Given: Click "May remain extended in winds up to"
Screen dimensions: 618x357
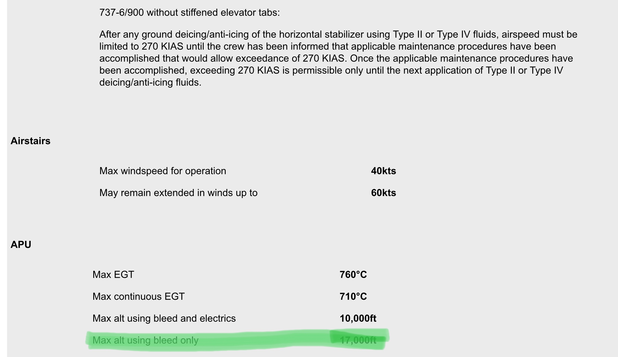Looking at the screenshot, I should 178,193.
